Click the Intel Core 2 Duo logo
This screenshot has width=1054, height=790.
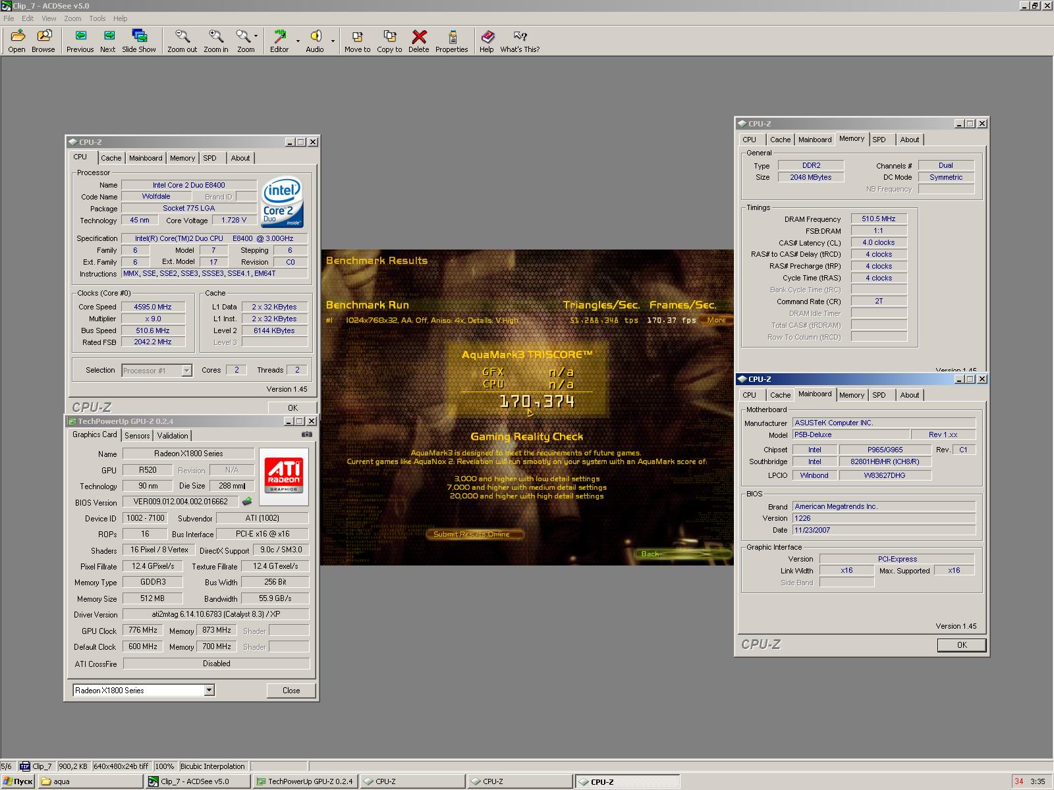point(282,202)
